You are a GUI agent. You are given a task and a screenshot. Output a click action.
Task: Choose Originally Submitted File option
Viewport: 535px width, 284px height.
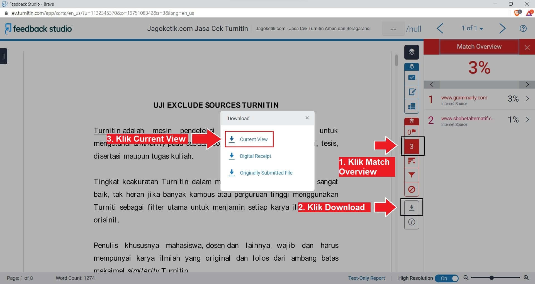coord(266,173)
